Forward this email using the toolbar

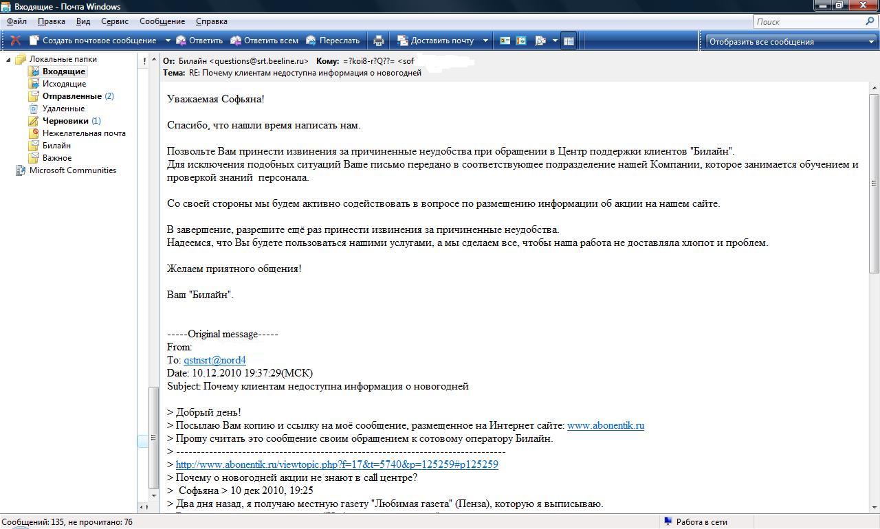pyautogui.click(x=333, y=41)
